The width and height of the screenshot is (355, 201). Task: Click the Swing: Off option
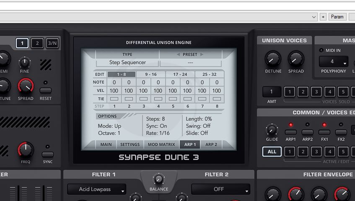coord(198,126)
